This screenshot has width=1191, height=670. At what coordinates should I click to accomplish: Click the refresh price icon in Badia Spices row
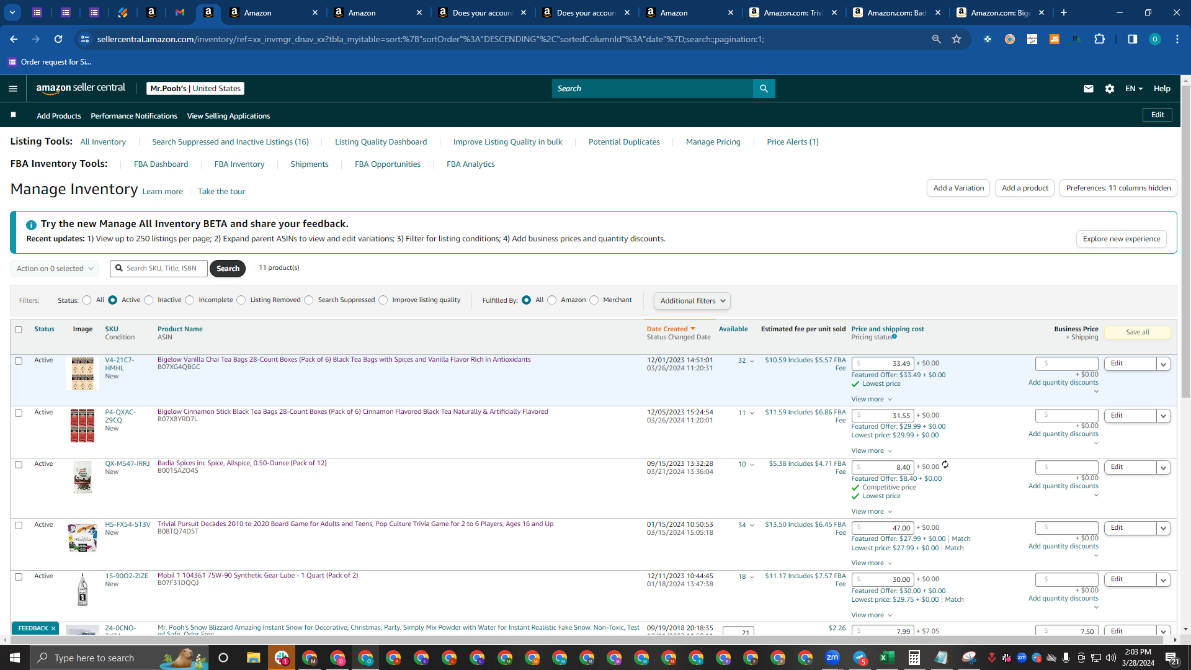[x=945, y=465]
